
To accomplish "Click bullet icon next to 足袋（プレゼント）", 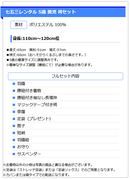I will point(14,119).
